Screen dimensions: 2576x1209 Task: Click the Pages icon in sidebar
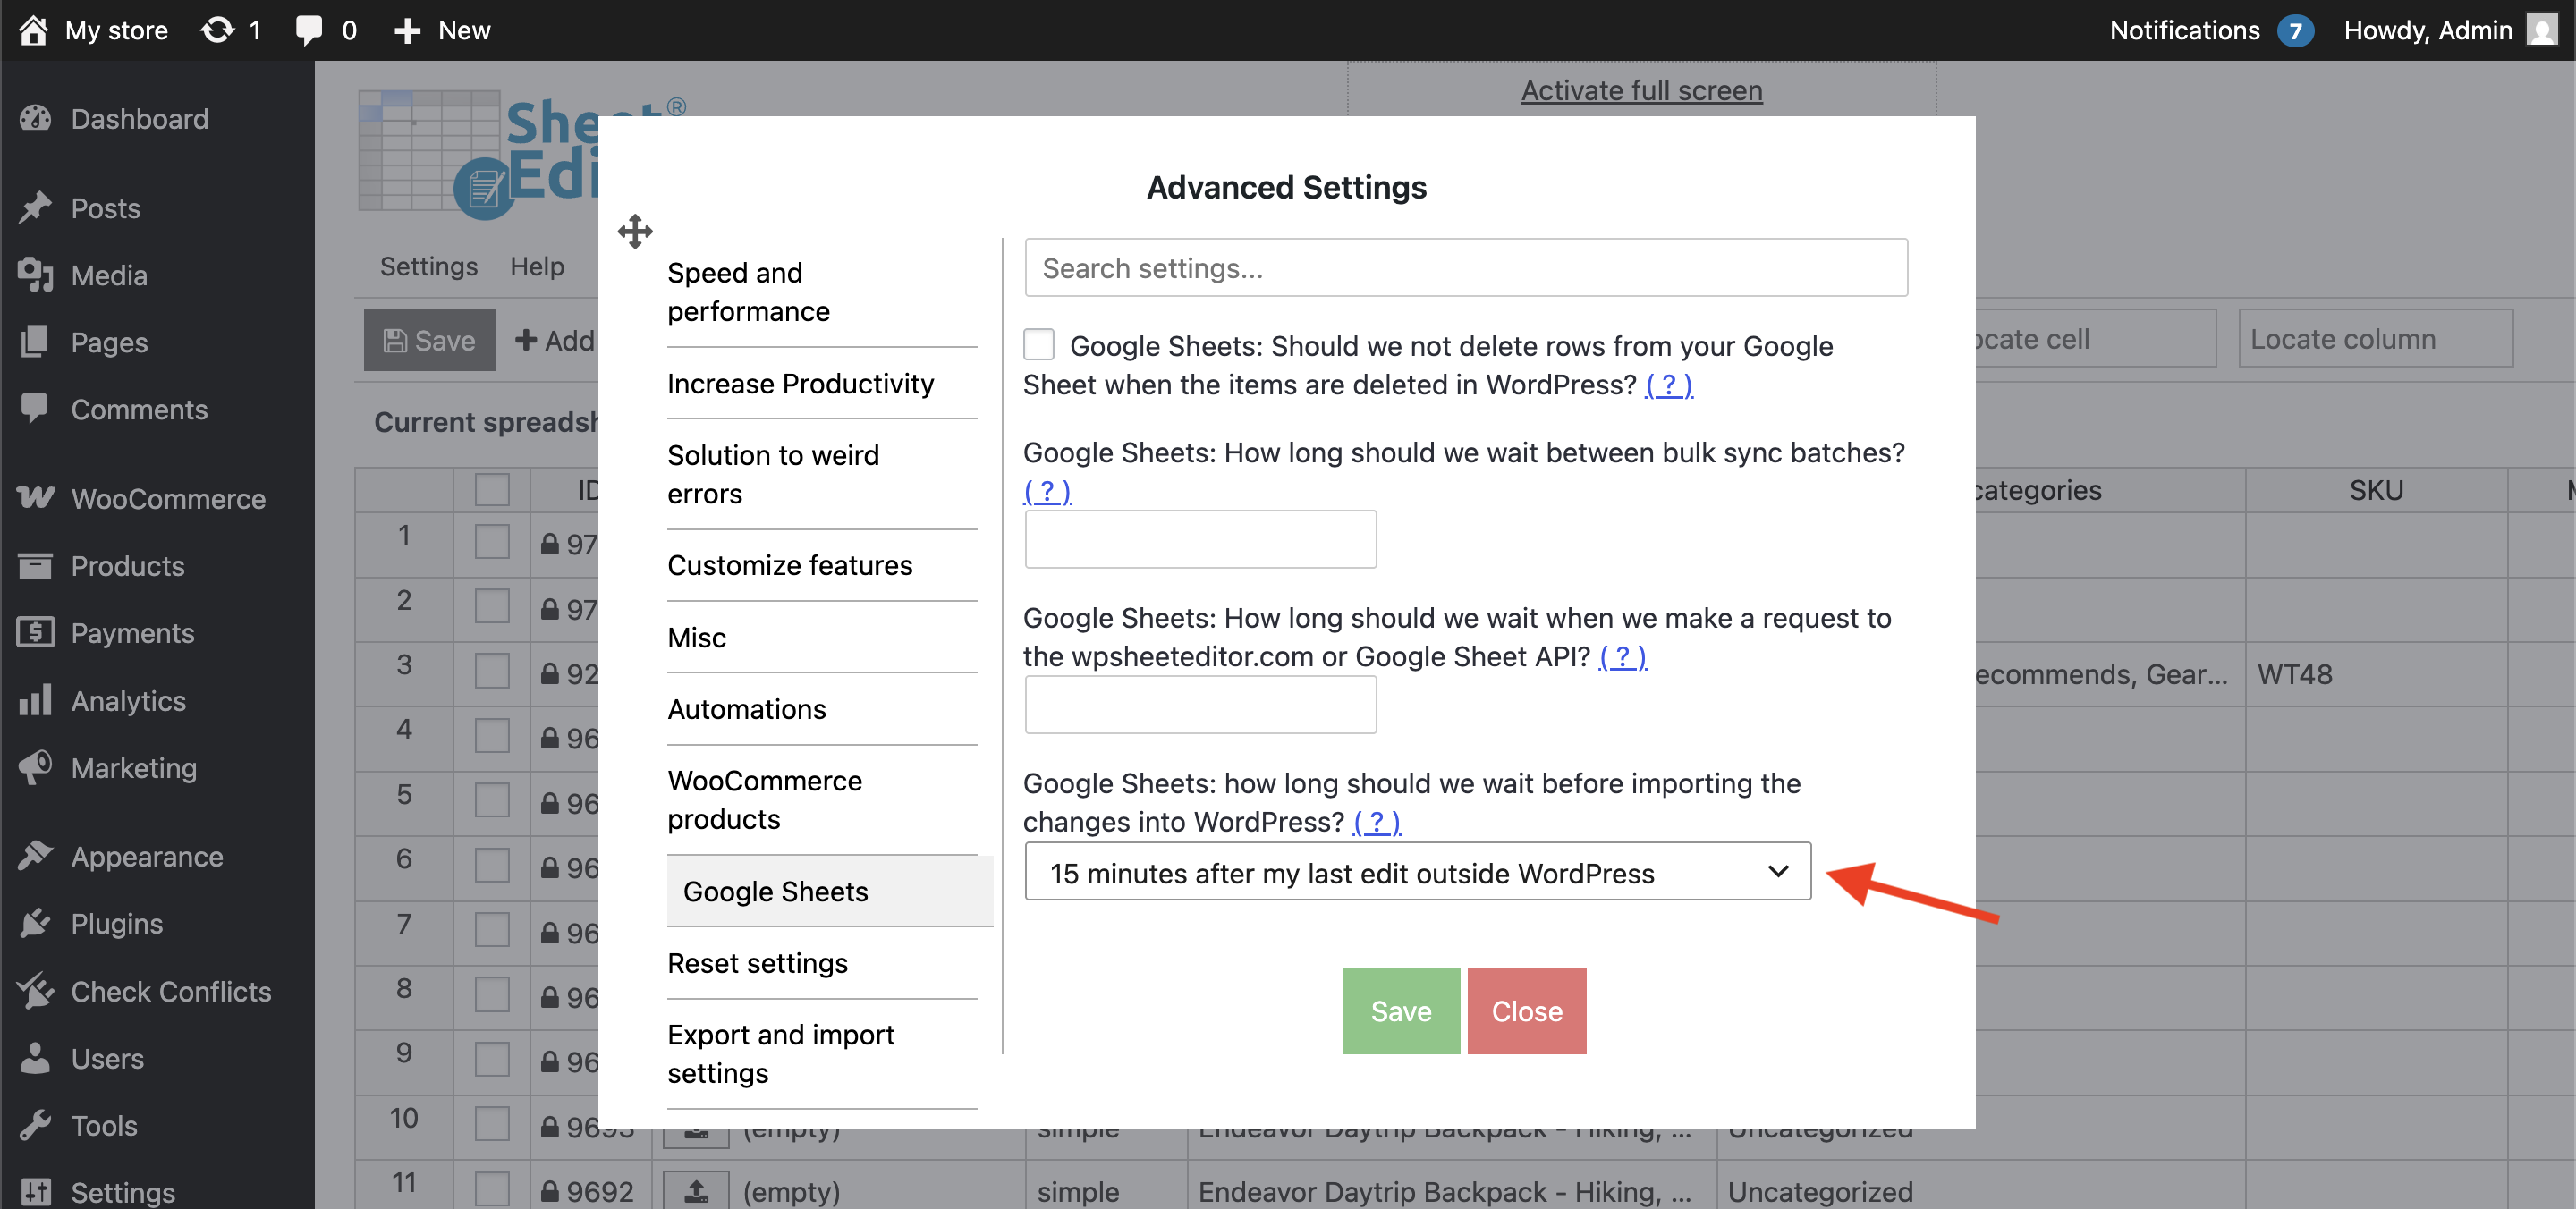[x=35, y=342]
